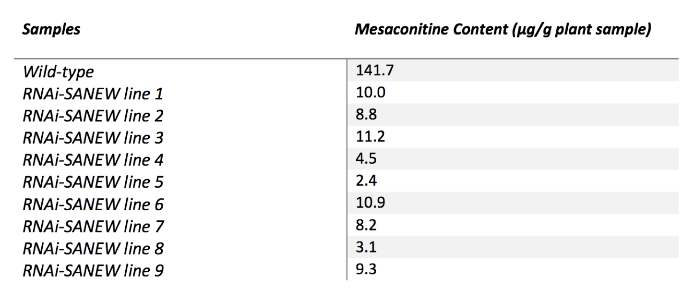Click the Samples column header
Screen dimensions: 694x289
click(51, 30)
